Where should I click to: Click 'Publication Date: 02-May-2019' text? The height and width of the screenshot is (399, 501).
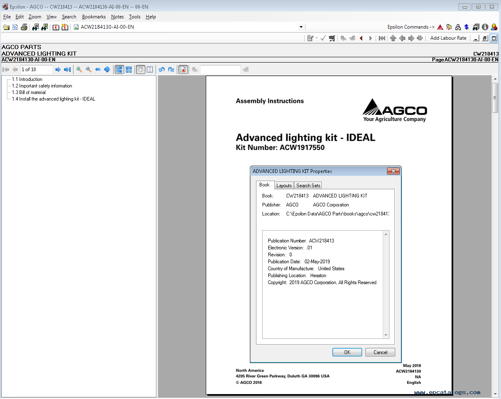pos(299,262)
